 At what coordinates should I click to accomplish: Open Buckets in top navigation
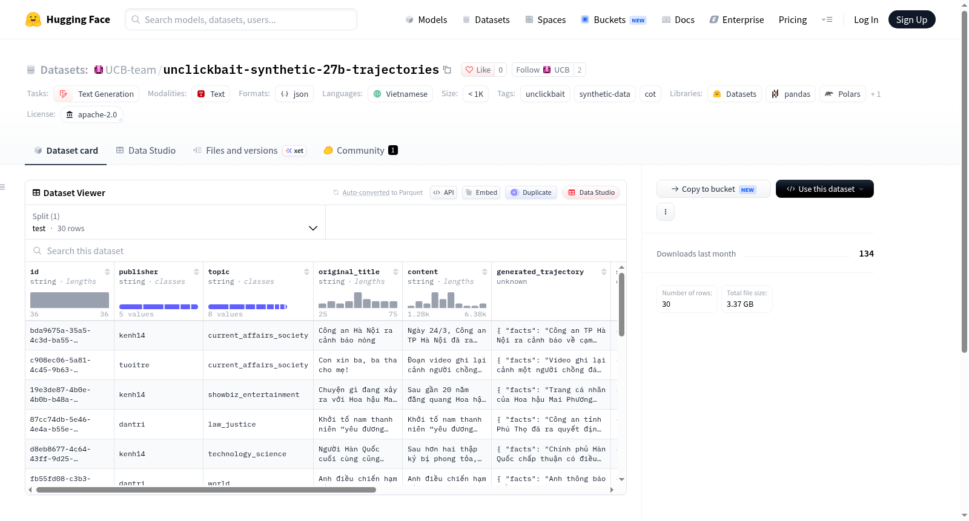pos(613,19)
